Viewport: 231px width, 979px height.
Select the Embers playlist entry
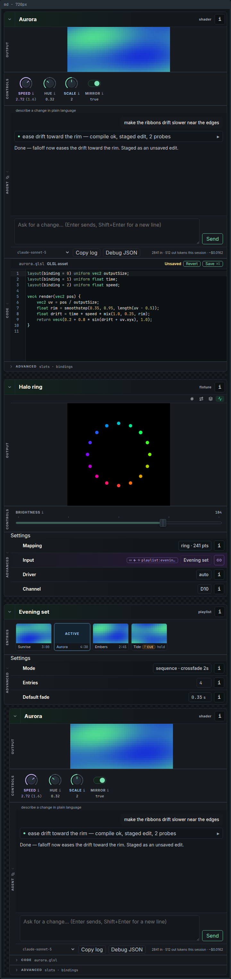click(x=111, y=637)
